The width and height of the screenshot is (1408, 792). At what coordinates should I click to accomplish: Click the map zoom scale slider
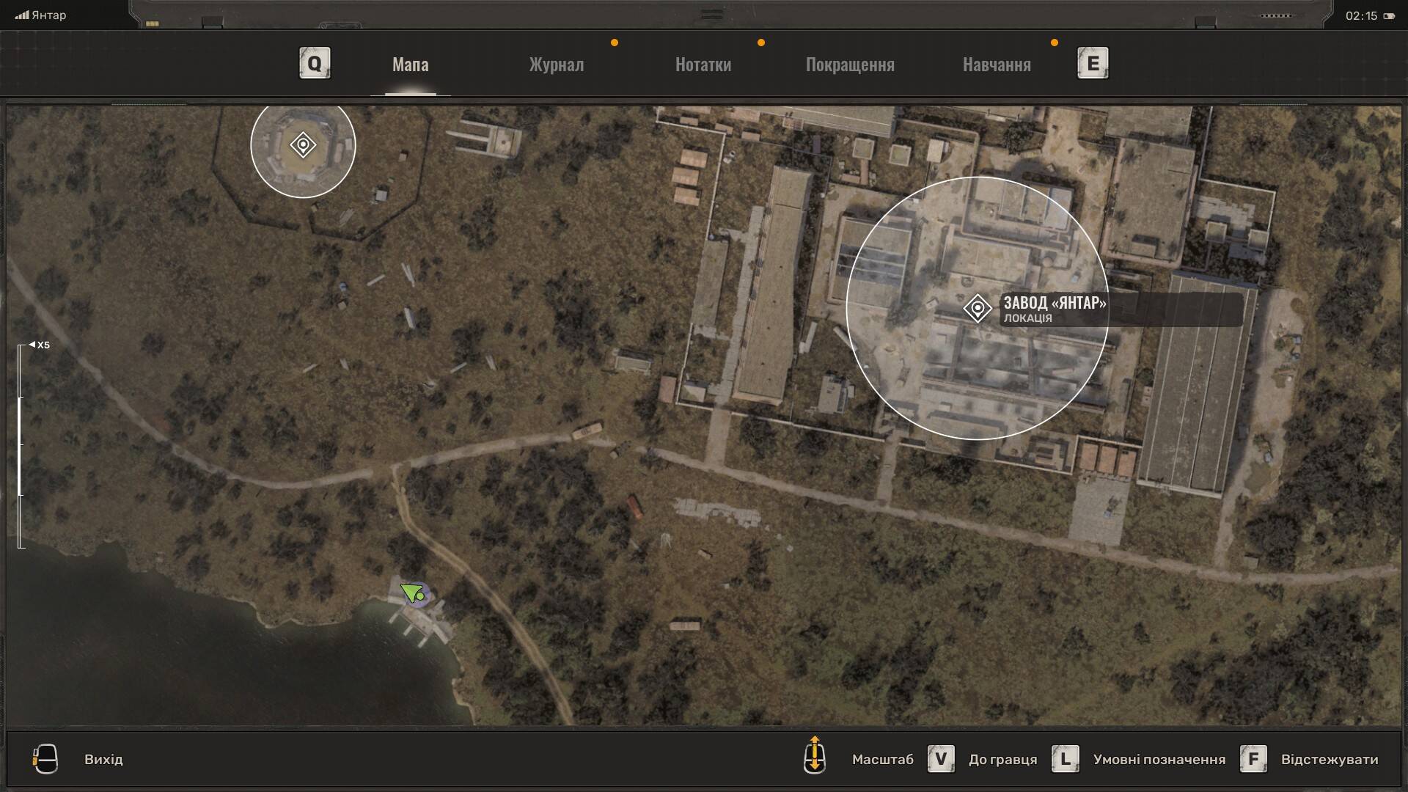(x=21, y=446)
